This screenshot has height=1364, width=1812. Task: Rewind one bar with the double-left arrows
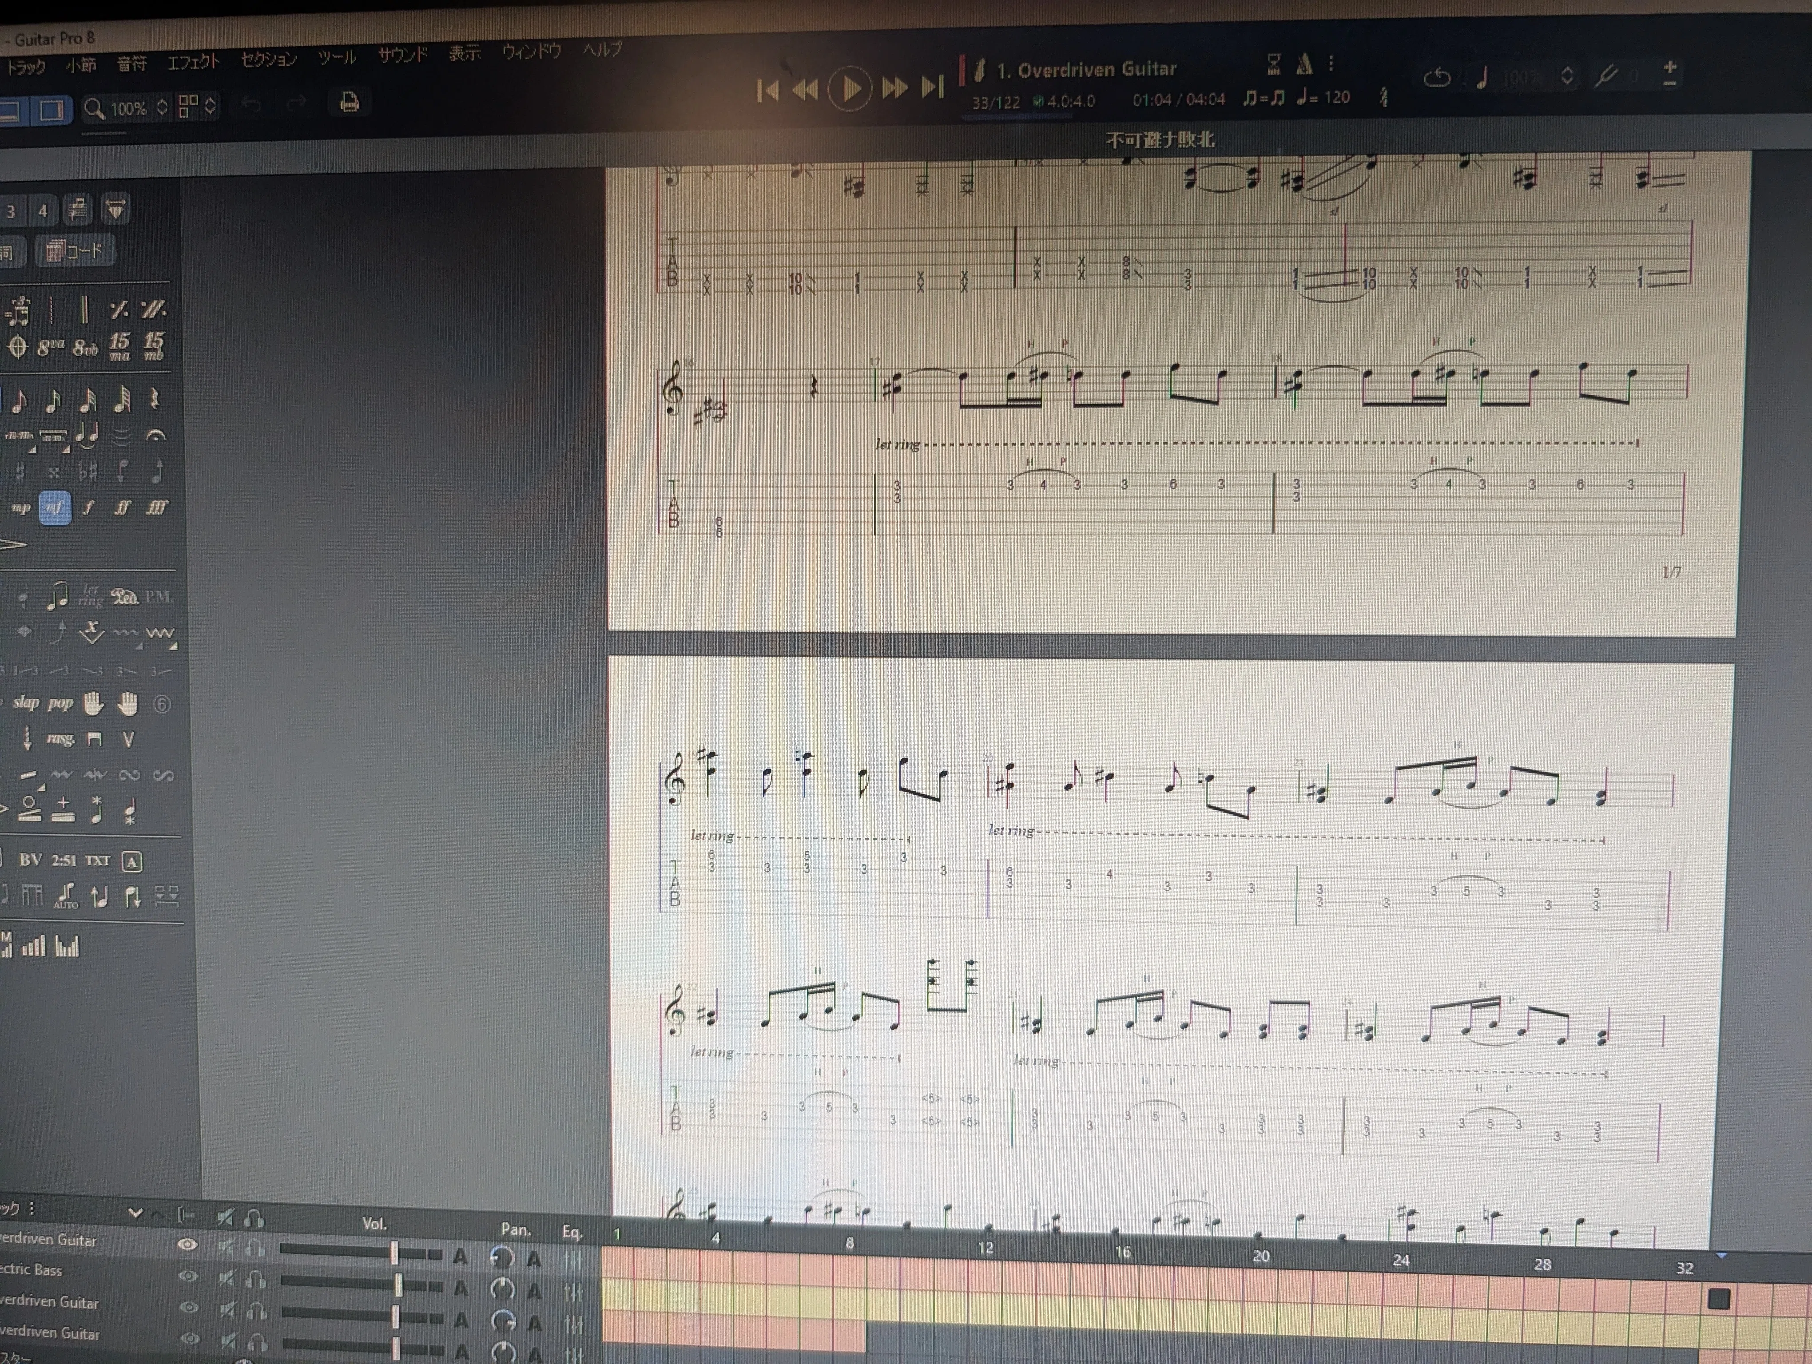pyautogui.click(x=806, y=89)
